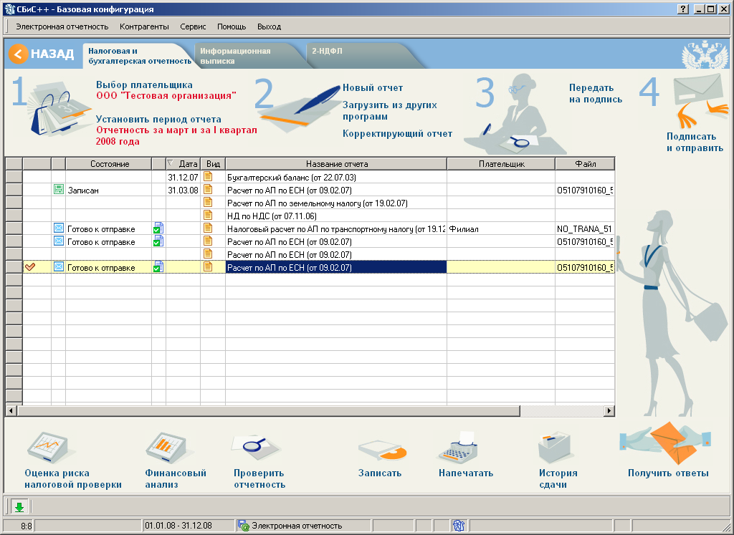
Task: Click the Файл column header
Action: (585, 164)
